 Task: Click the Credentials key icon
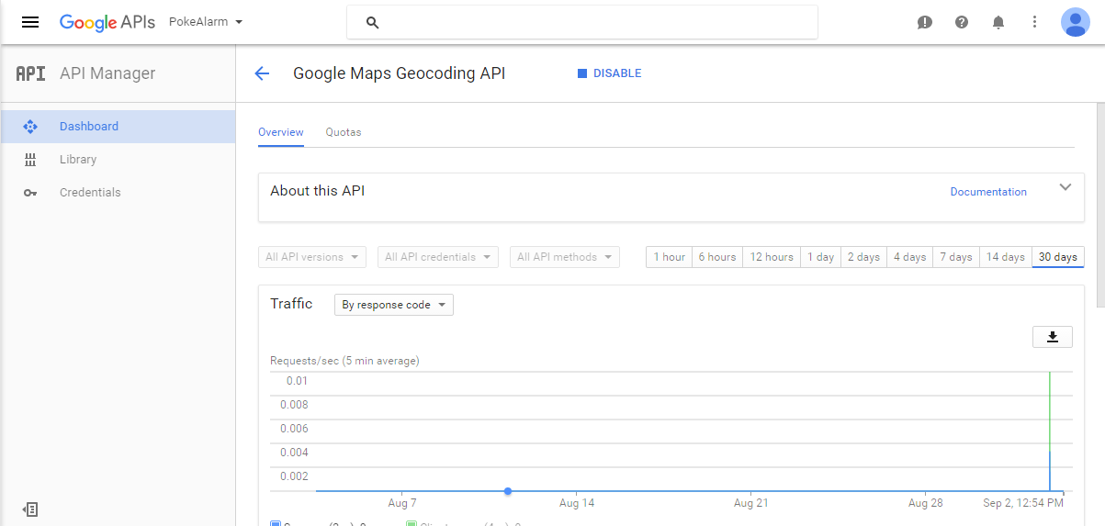(x=30, y=193)
